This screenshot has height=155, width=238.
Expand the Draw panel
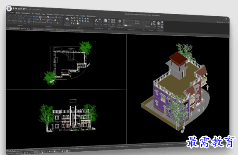tap(20, 25)
